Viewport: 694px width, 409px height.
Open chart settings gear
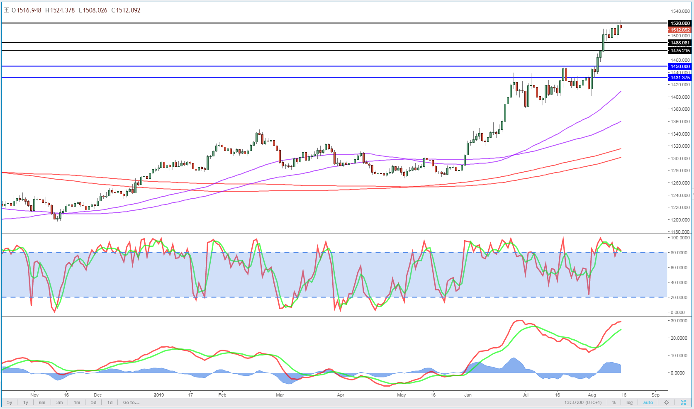point(667,402)
